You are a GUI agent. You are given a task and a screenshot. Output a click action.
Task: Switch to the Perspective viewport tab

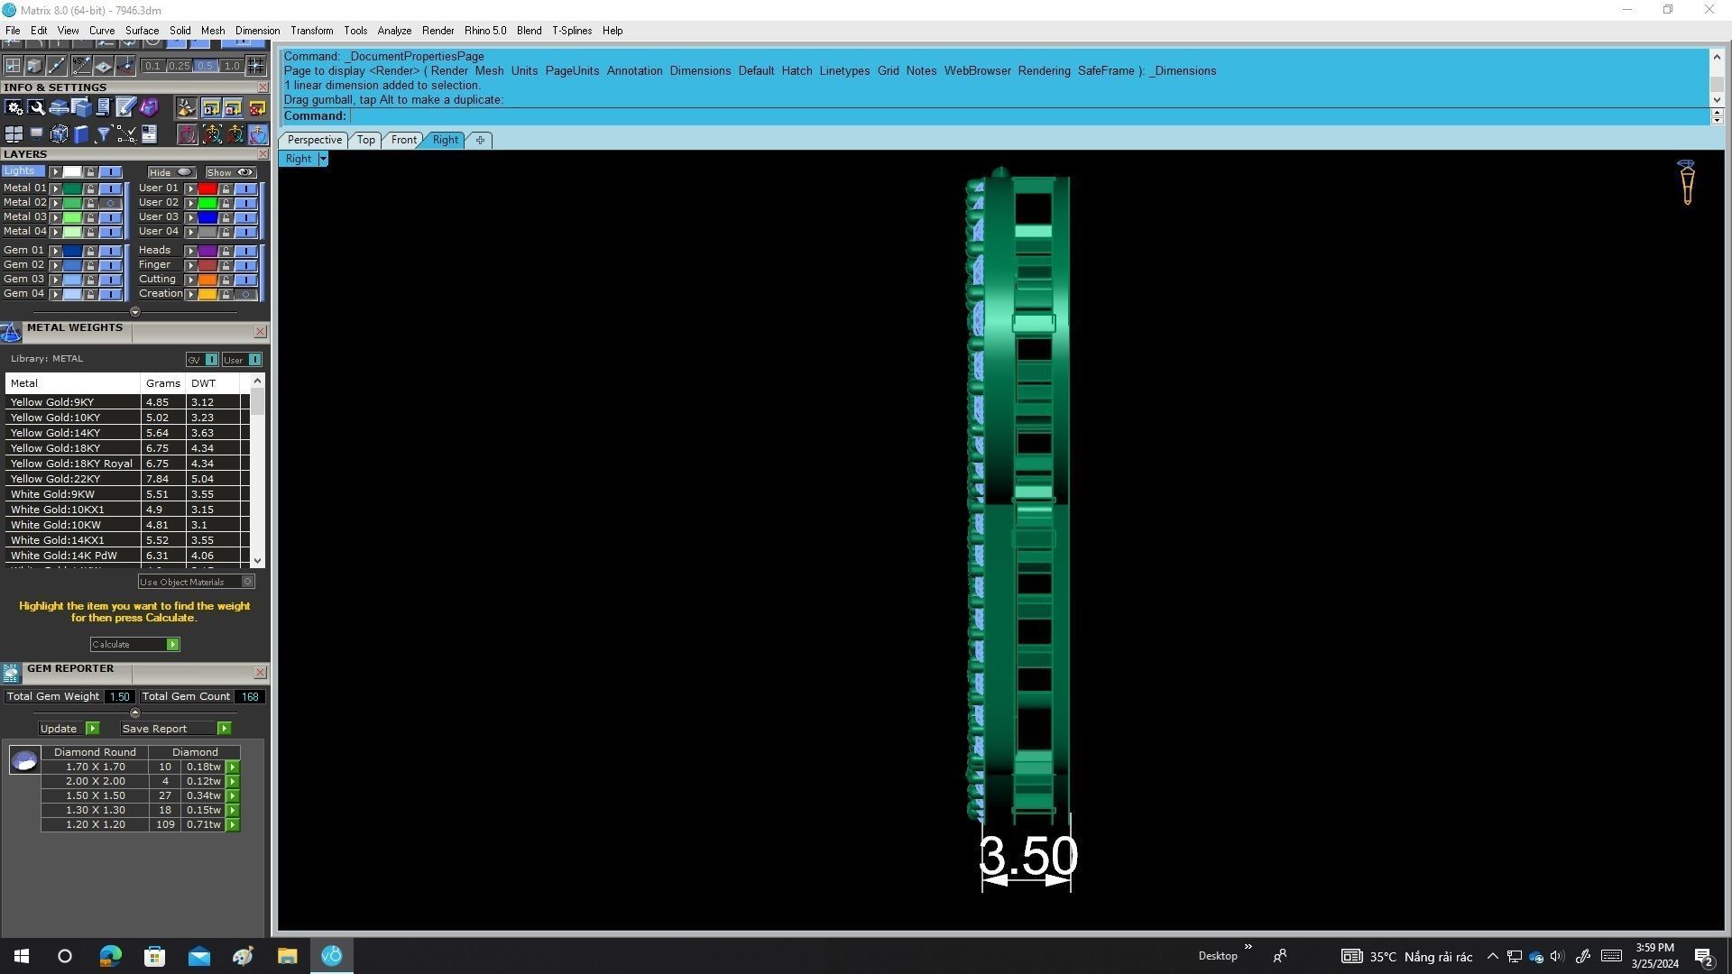[x=314, y=140]
